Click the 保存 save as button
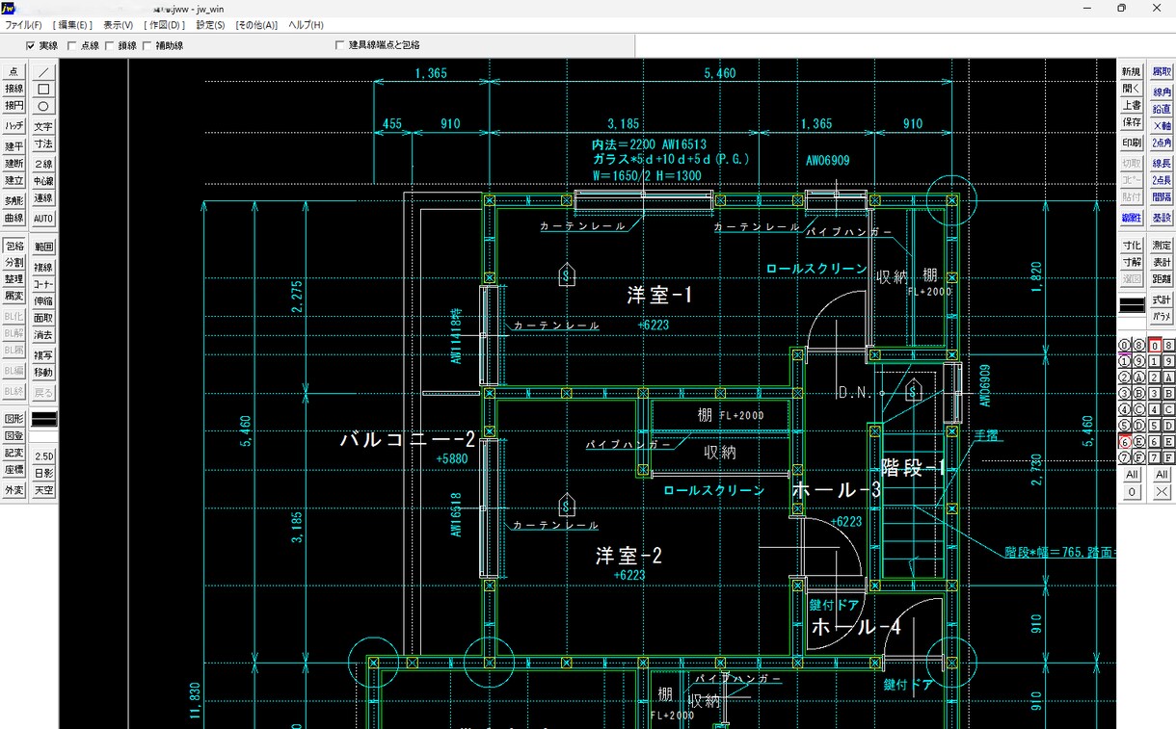Viewport: 1176px width, 729px height. [x=1132, y=122]
